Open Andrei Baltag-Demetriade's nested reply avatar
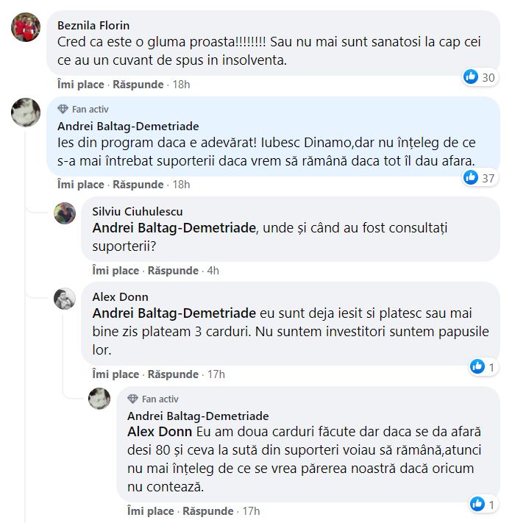 tap(99, 399)
